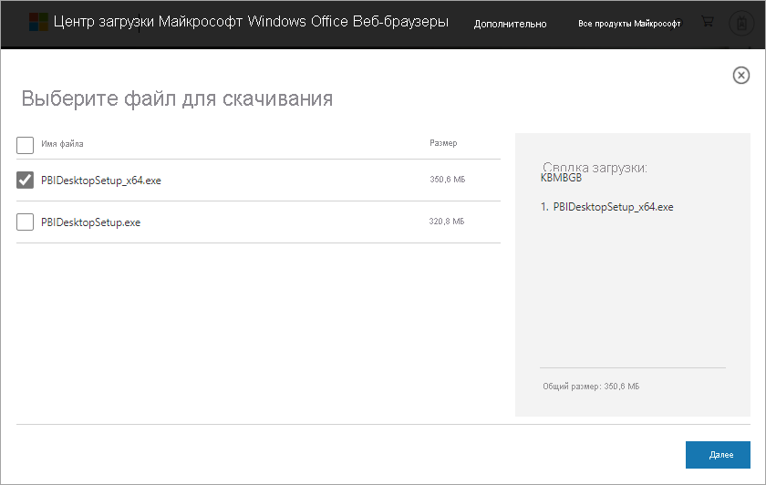
Task: Uncheck the PBIDesktopSetup_x64.exe checkbox
Action: click(x=25, y=180)
